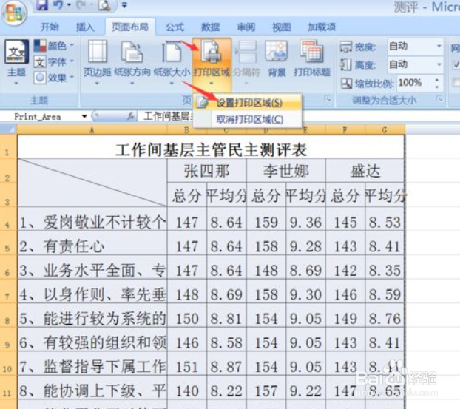Screen dimensions: 463x409
Task: Click the 纸张大小 paper size icon
Action: (172, 53)
